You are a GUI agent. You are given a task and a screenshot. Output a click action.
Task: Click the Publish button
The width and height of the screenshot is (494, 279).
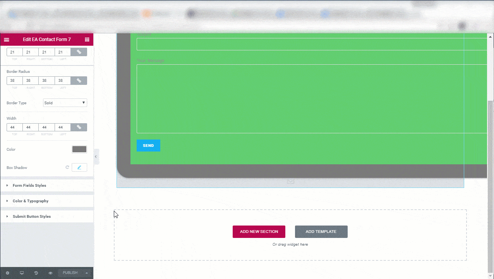tap(70, 273)
